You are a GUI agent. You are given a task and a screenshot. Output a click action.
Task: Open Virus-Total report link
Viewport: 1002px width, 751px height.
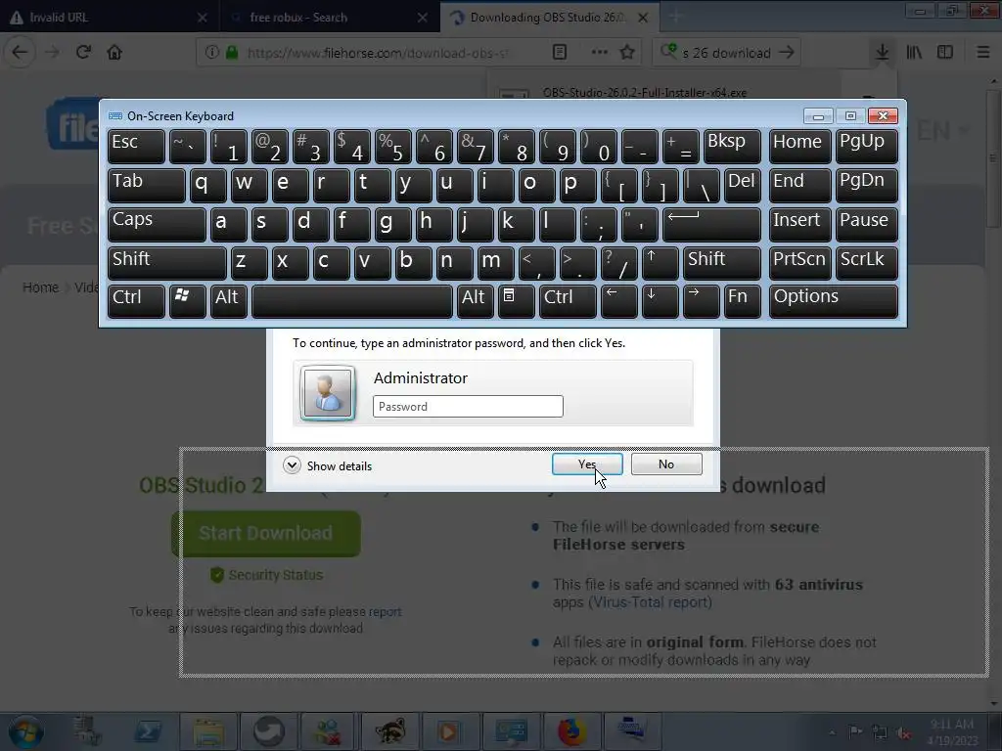[650, 602]
